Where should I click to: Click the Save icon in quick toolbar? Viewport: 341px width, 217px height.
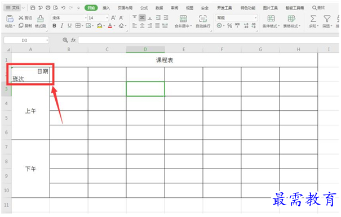point(33,8)
